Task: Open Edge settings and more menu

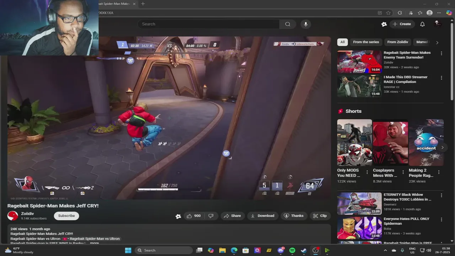Action: (439, 13)
